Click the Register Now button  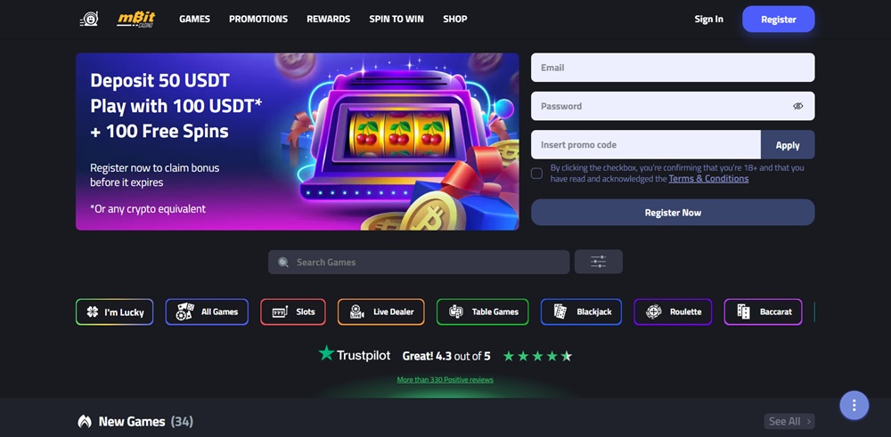pyautogui.click(x=673, y=212)
